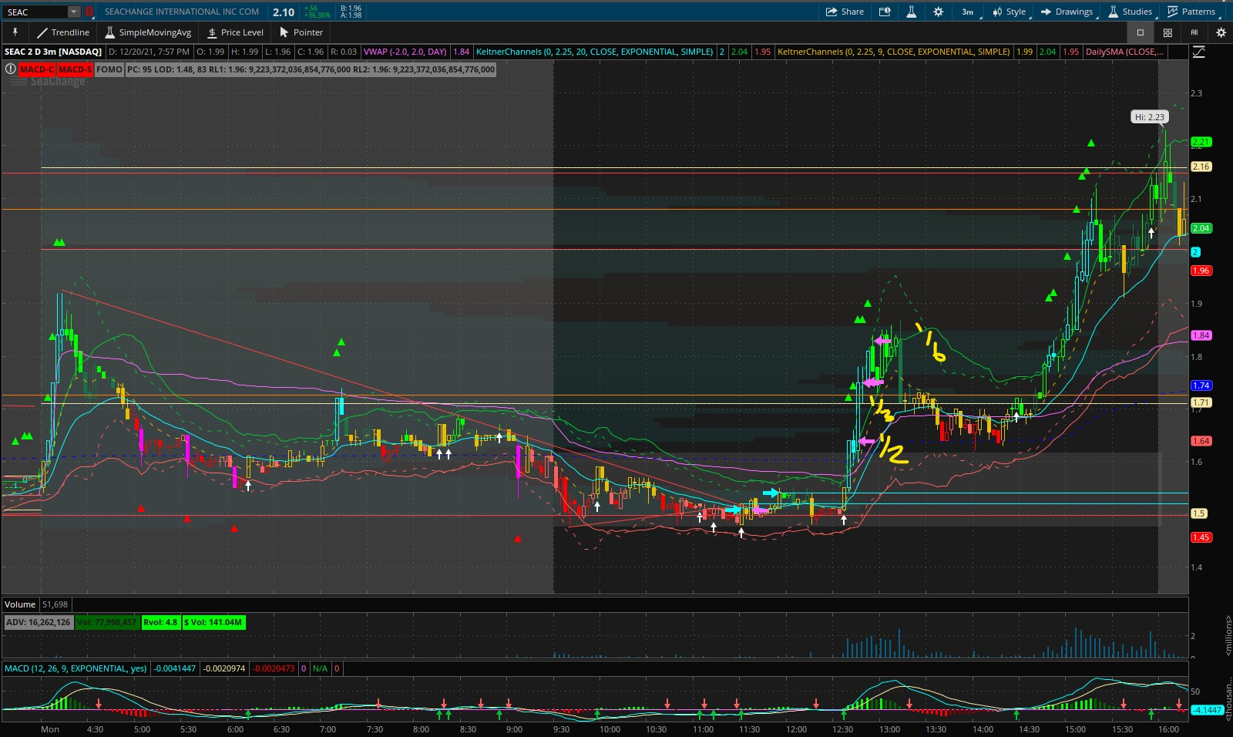The height and width of the screenshot is (737, 1233).
Task: Open the Patterns menu
Action: (1191, 12)
